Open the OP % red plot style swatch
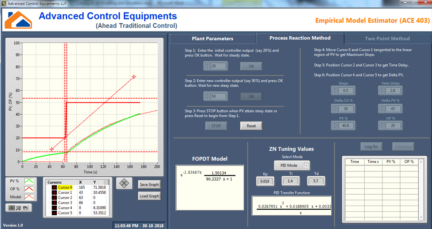The width and height of the screenshot is (432, 229). coord(29,189)
